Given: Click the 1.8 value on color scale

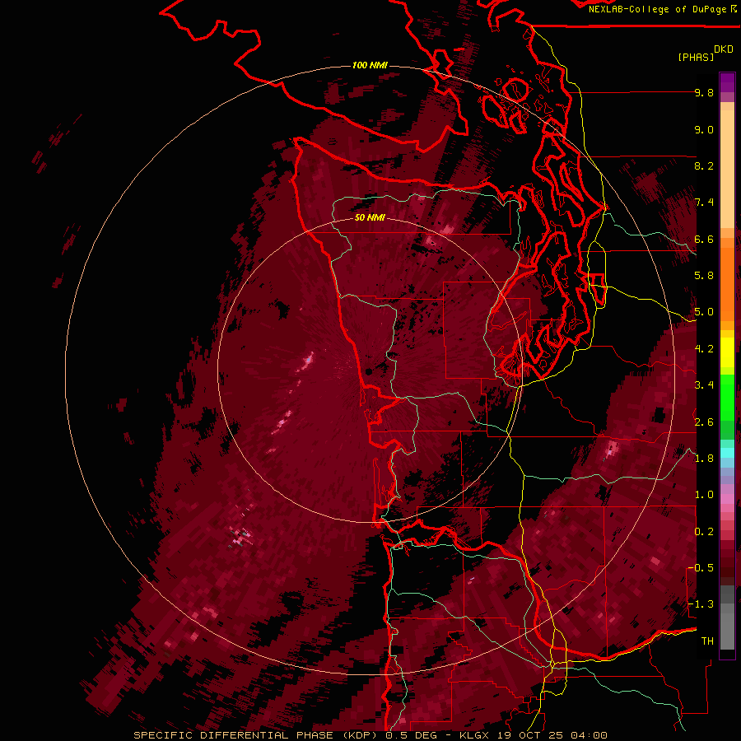Looking at the screenshot, I should point(704,459).
